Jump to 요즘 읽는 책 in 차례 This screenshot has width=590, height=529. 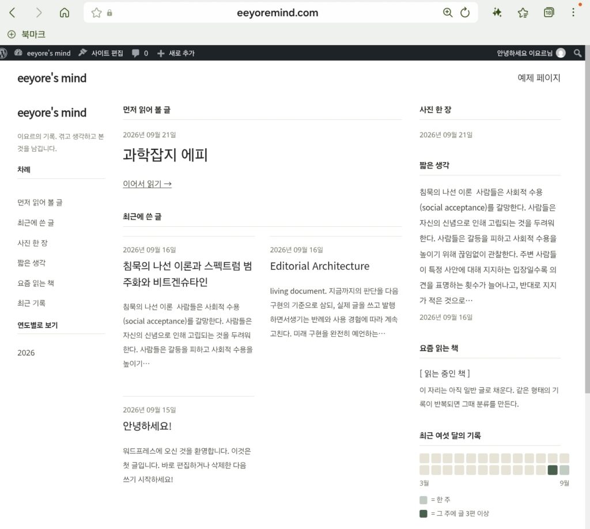tap(36, 283)
